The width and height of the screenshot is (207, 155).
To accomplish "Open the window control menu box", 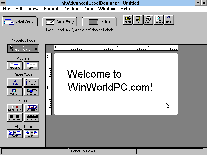I will click(3, 3).
